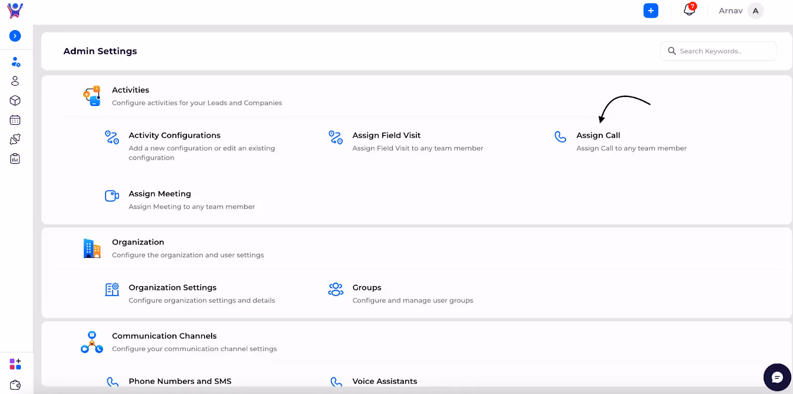
Task: Click 'Configure and manage user groups' description
Action: [x=413, y=300]
